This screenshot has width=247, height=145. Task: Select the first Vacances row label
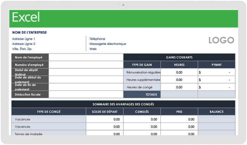49,119
